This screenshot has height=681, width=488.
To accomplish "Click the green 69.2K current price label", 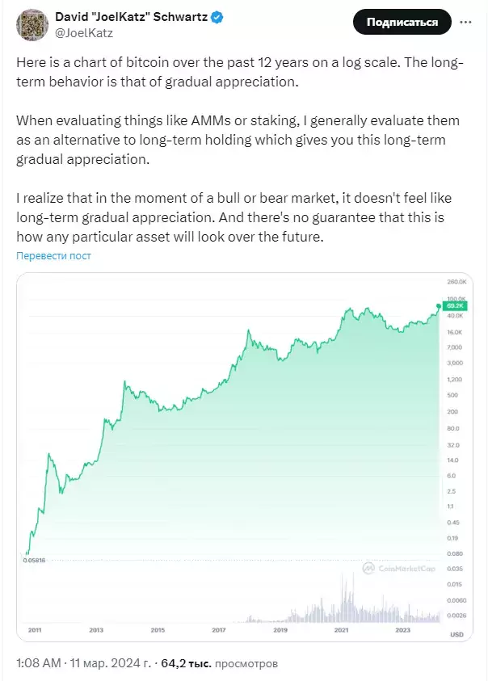I will 456,306.
